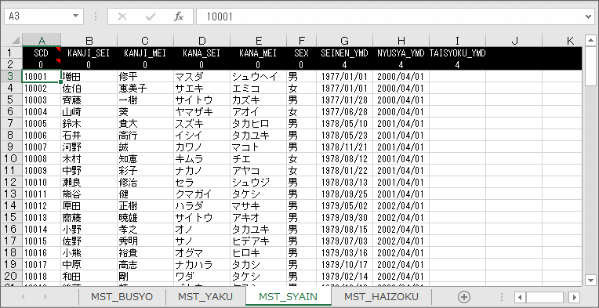599x308 pixels.
Task: Click the Select All corner triangle
Action: point(16,41)
